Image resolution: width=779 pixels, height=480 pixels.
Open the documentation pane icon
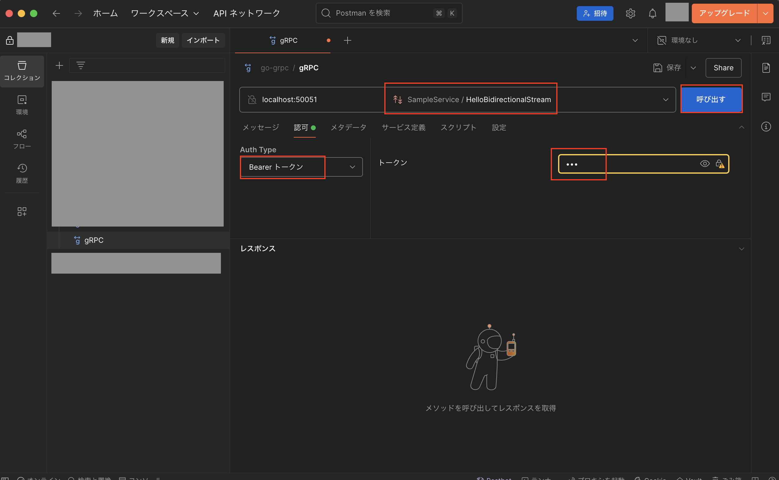click(x=766, y=68)
